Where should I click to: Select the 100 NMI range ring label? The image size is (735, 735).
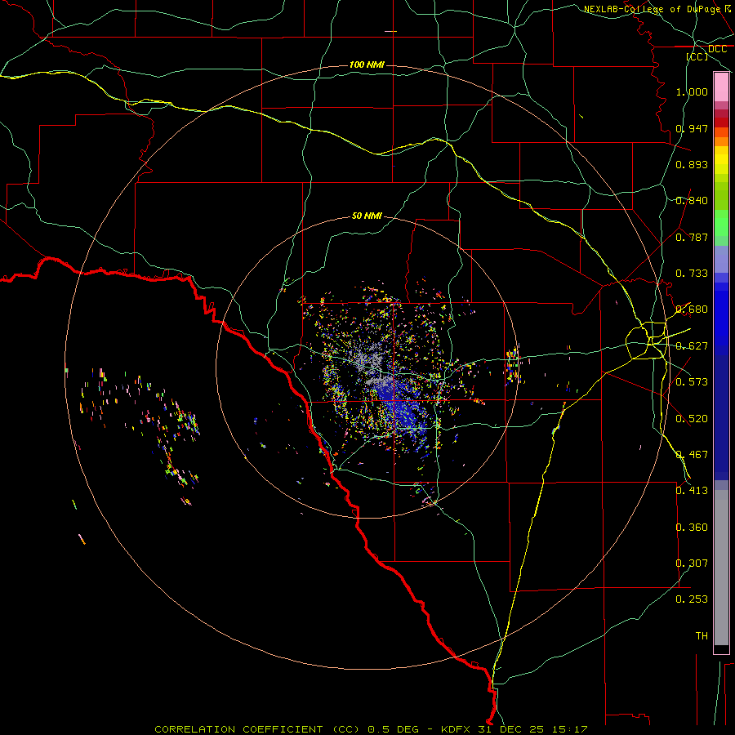coord(367,65)
